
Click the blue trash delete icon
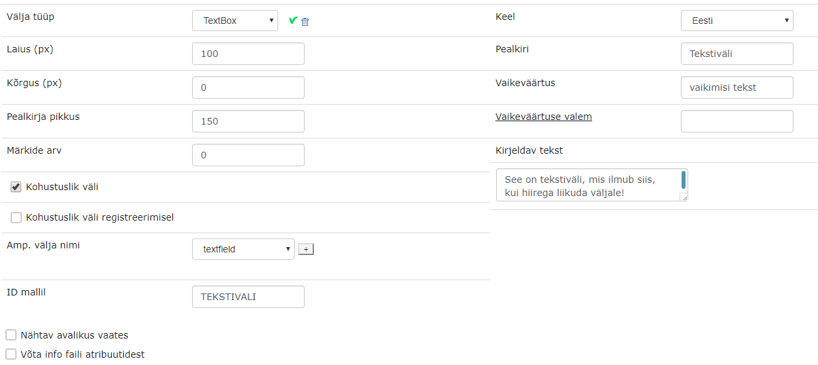[305, 22]
